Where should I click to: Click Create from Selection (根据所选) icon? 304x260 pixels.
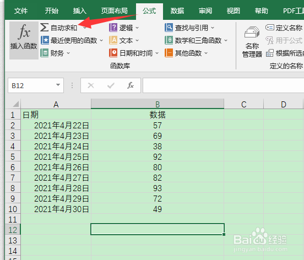coord(270,53)
